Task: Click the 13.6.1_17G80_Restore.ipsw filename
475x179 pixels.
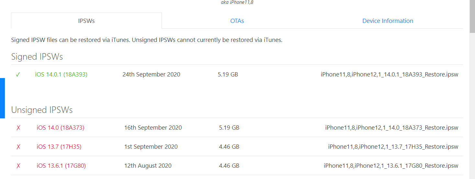Action: 391,166
